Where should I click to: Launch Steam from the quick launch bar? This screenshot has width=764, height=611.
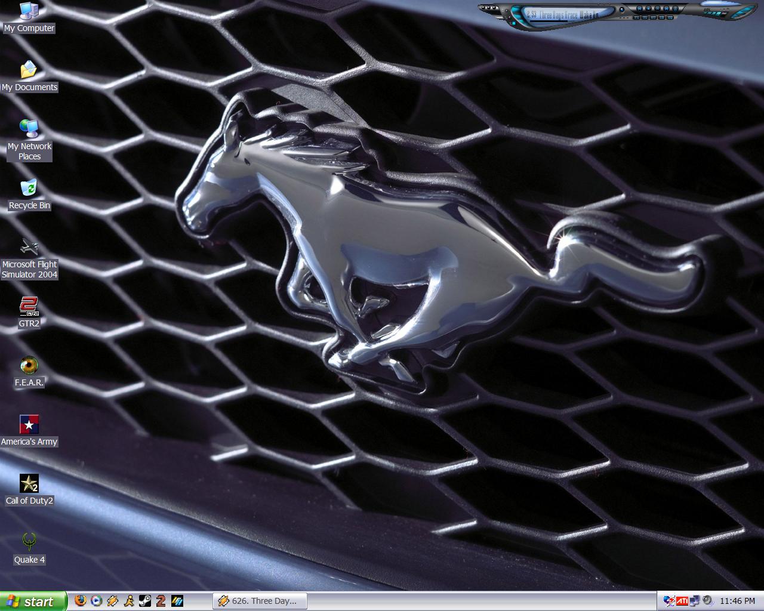pos(145,601)
